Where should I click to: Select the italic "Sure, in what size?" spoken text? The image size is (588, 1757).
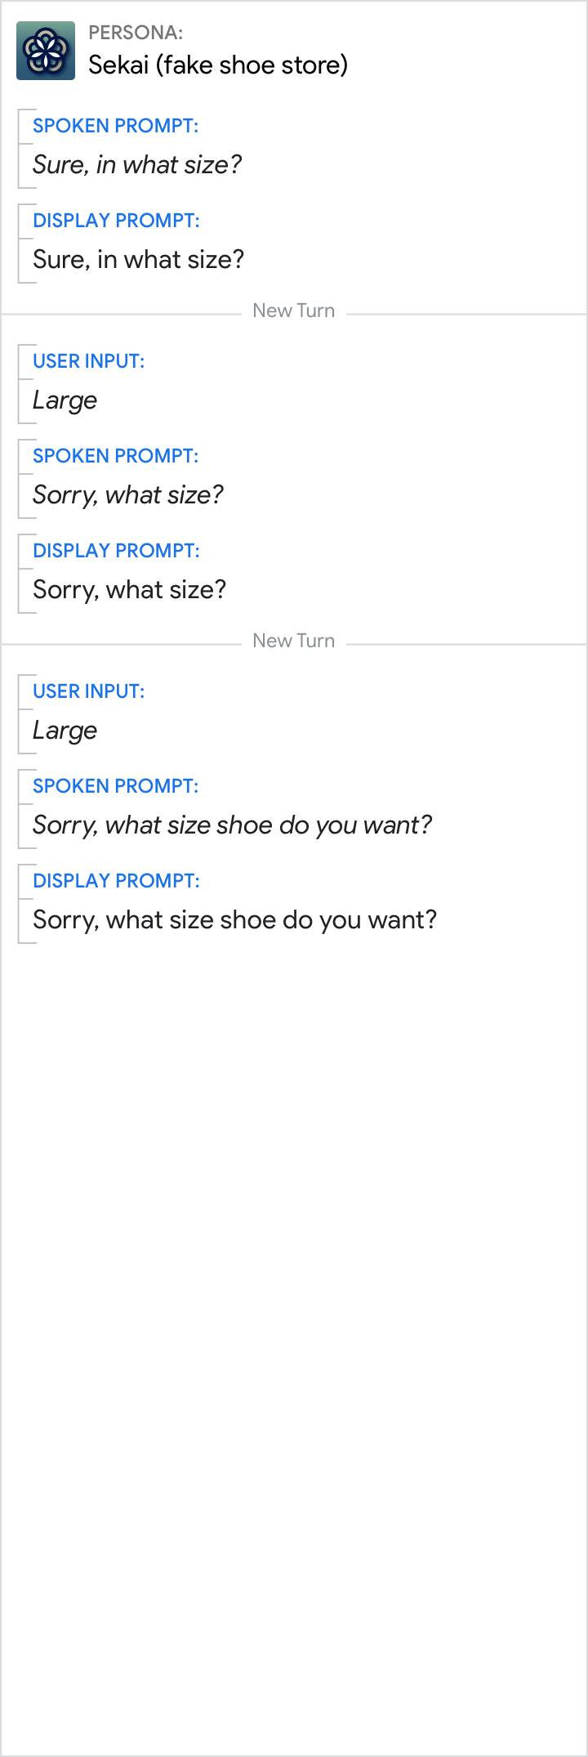point(137,165)
